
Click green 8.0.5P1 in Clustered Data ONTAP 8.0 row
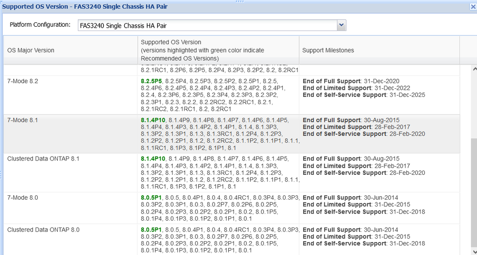[151, 230]
